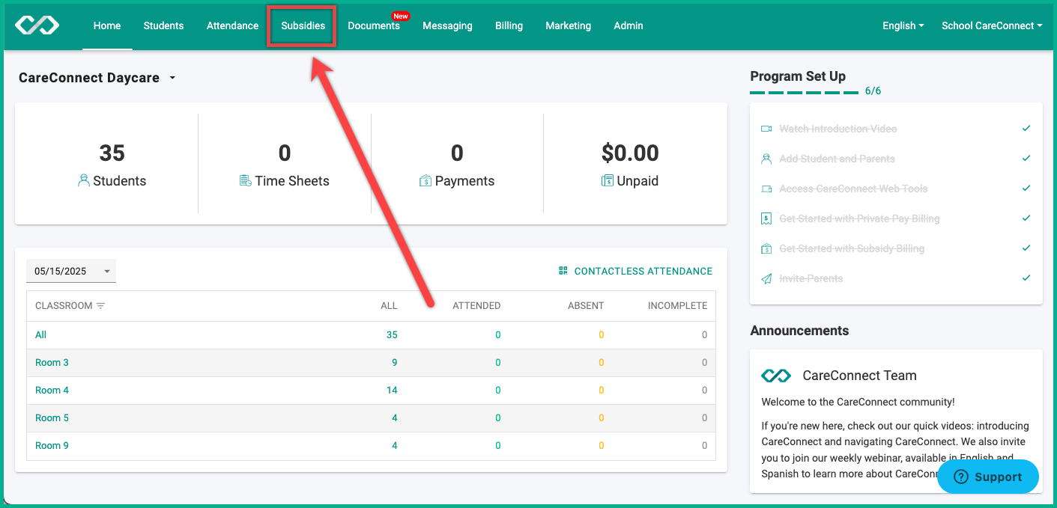Click the CLASSROOM column header
This screenshot has height=508, width=1057.
tap(64, 306)
